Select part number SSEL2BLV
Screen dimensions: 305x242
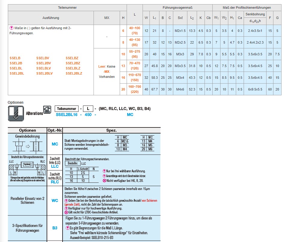tap(45, 73)
